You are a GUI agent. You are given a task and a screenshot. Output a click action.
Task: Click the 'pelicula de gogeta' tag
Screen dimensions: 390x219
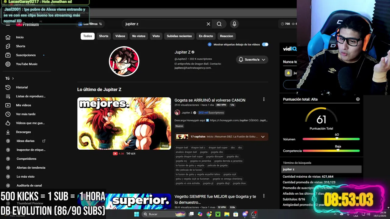pos(218,165)
